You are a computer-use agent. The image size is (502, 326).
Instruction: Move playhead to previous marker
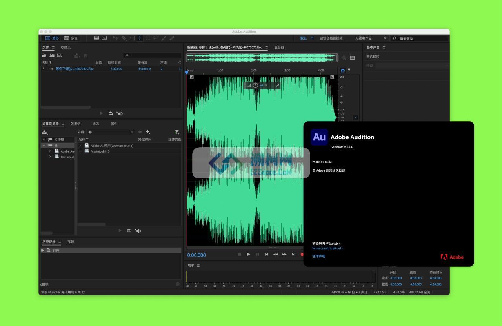point(266,254)
